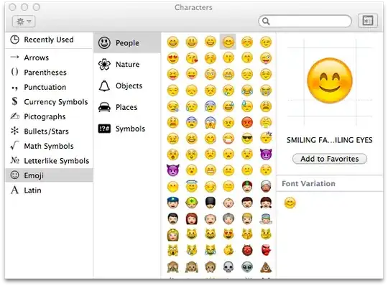Pick the face screaming in fear emoji
Image resolution: width=388 pixels, height=286 pixels.
pyautogui.click(x=210, y=122)
